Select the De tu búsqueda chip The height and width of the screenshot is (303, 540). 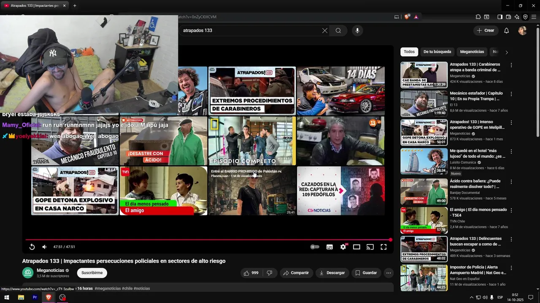click(x=437, y=52)
